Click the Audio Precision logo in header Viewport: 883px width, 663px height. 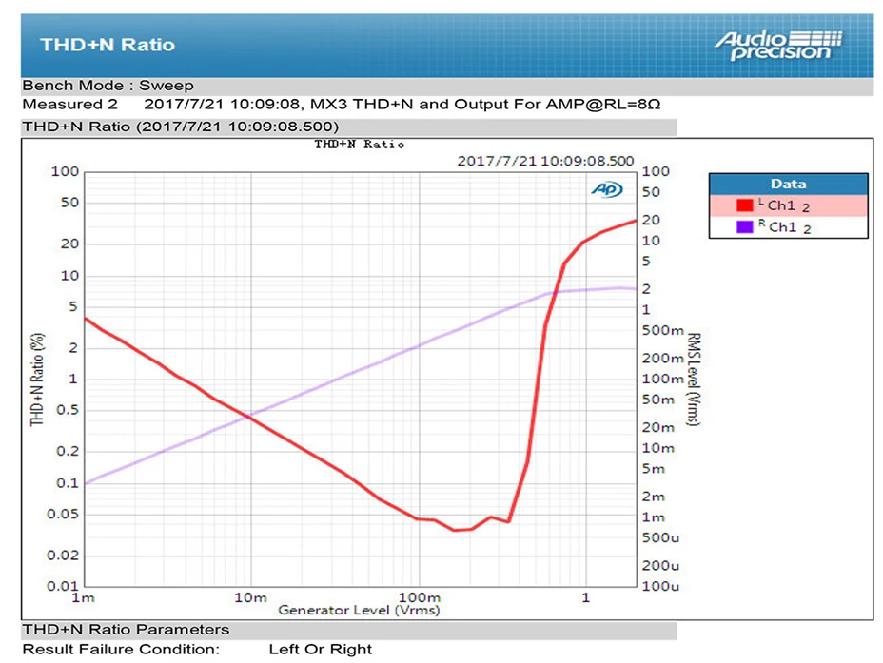tap(779, 46)
